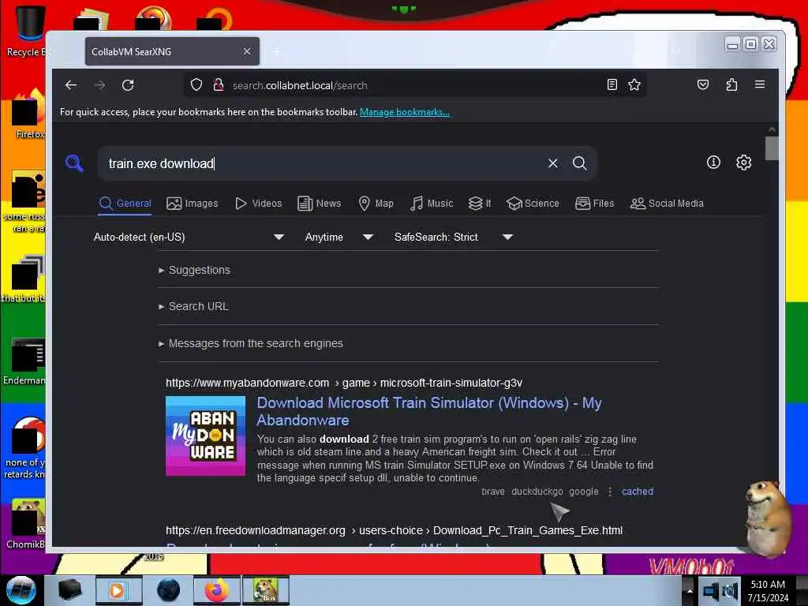Open the Auto-detect language dropdown
This screenshot has width=808, height=606.
(189, 237)
